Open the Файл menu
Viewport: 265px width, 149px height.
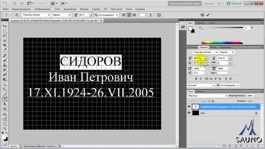click(5, 9)
